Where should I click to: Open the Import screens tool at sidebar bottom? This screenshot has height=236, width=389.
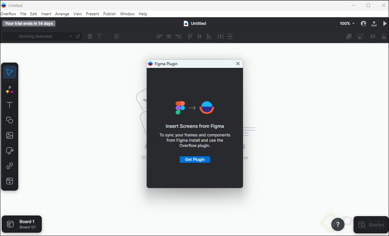pos(10,181)
